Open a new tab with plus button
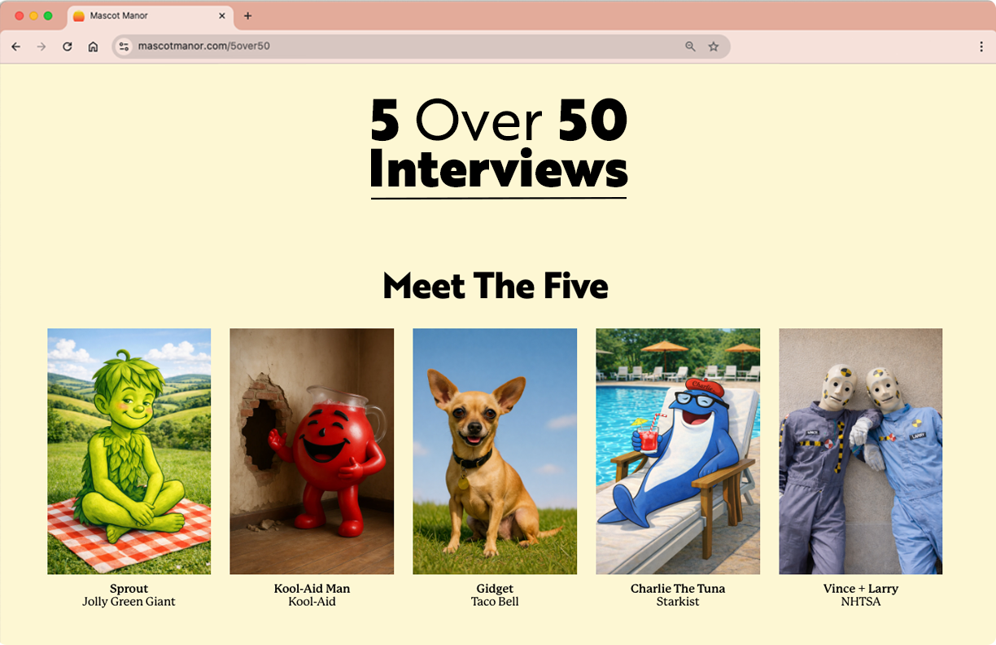Image resolution: width=996 pixels, height=645 pixels. tap(248, 15)
